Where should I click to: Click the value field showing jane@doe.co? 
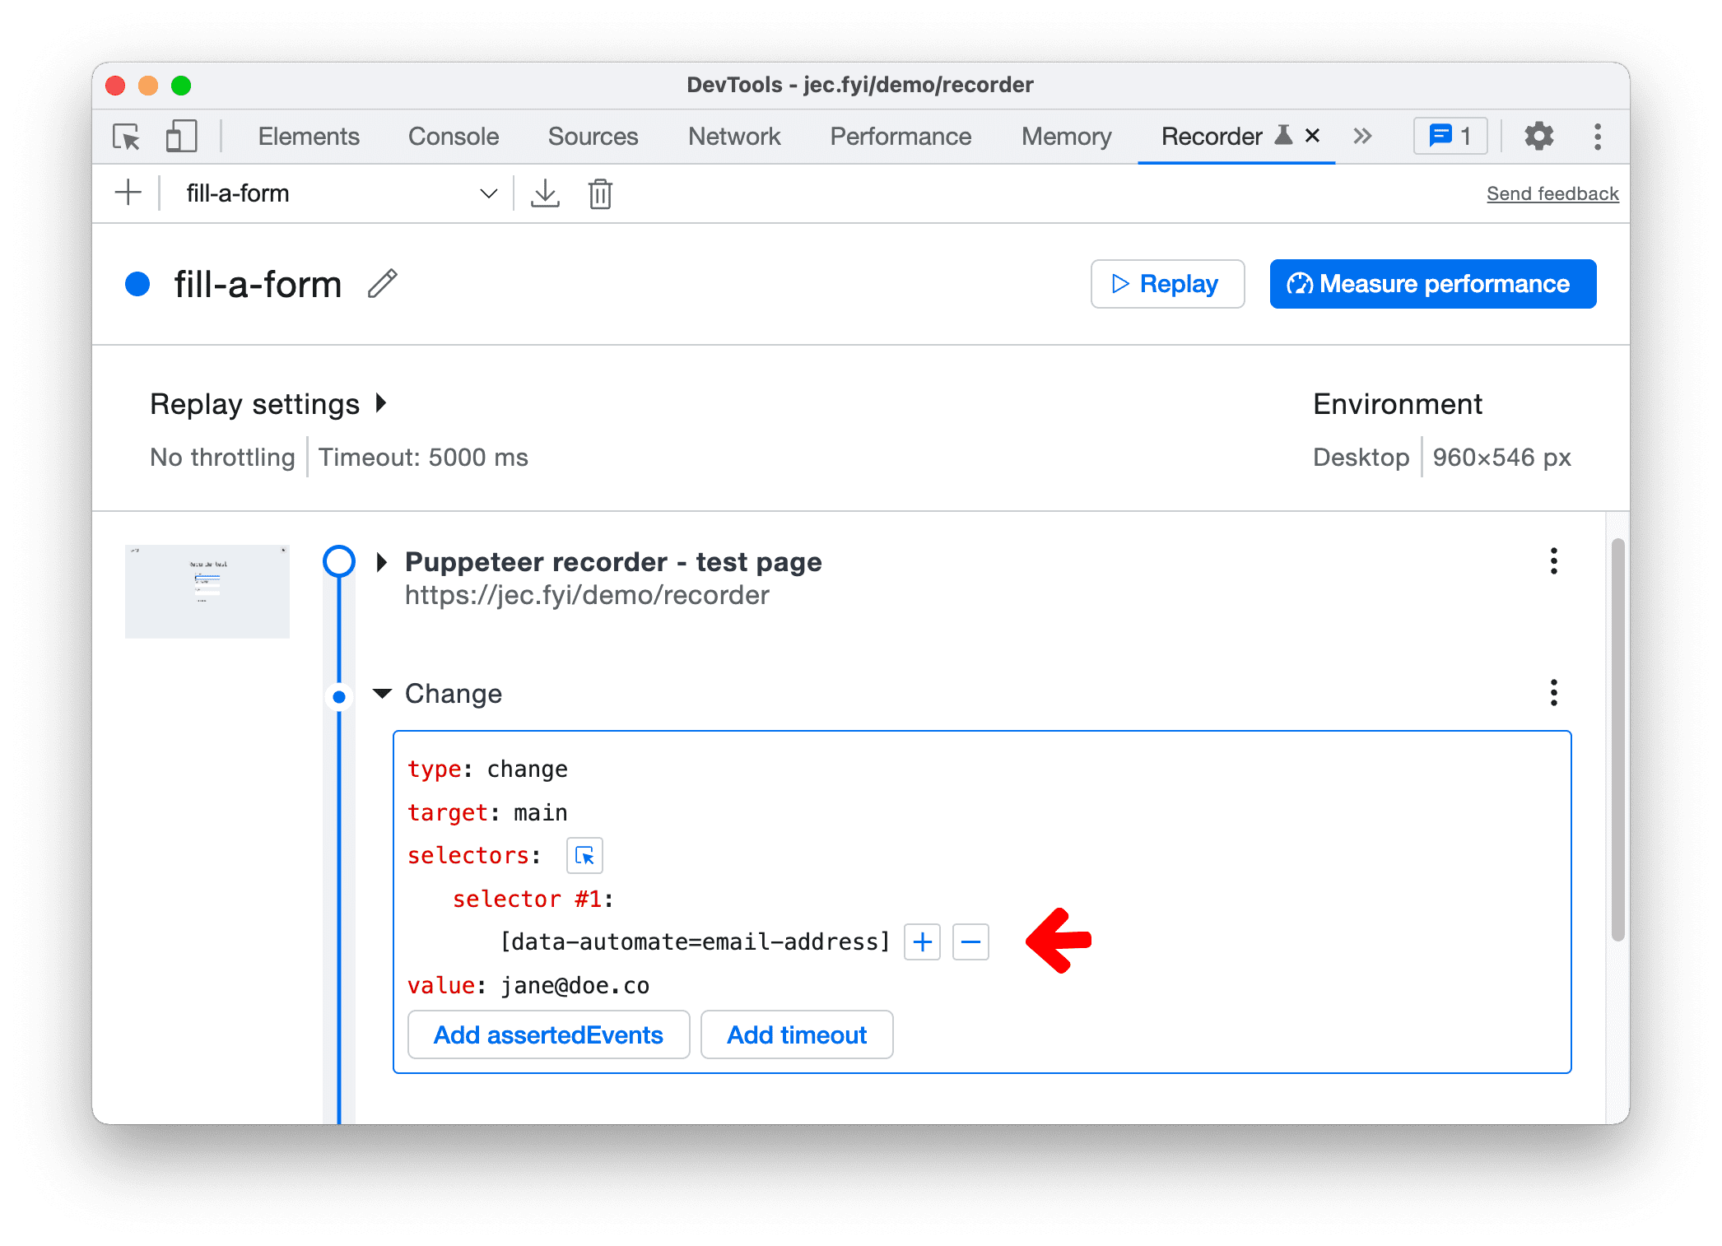point(575,985)
